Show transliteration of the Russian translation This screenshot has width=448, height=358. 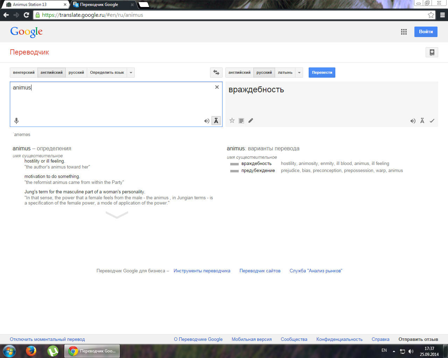pyautogui.click(x=422, y=121)
